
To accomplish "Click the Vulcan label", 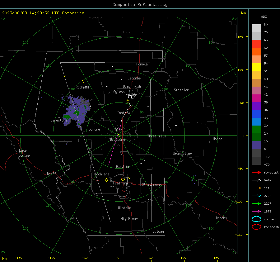I will click(158, 231).
